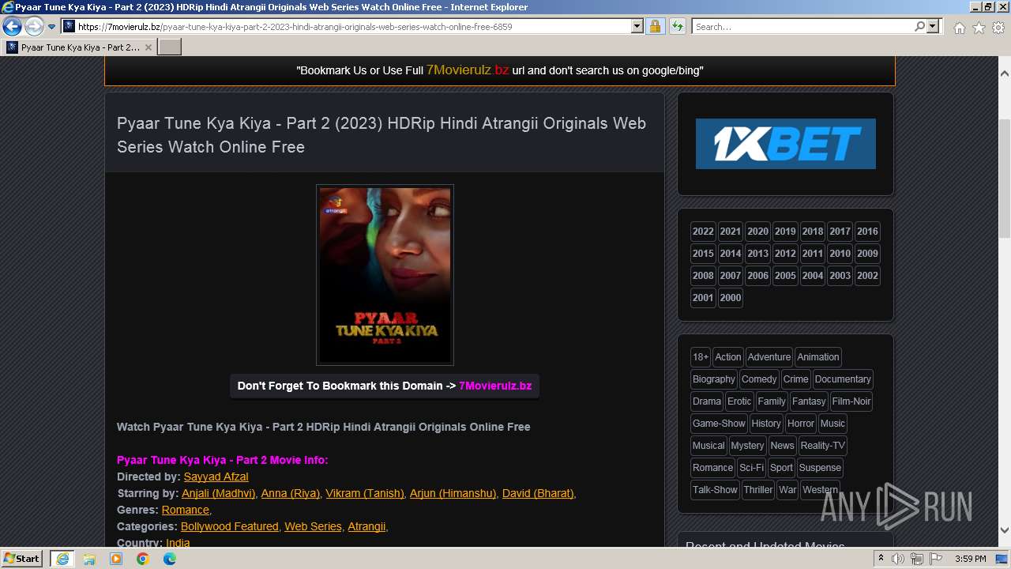Select year 2010 button
This screenshot has width=1011, height=569.
tap(840, 254)
